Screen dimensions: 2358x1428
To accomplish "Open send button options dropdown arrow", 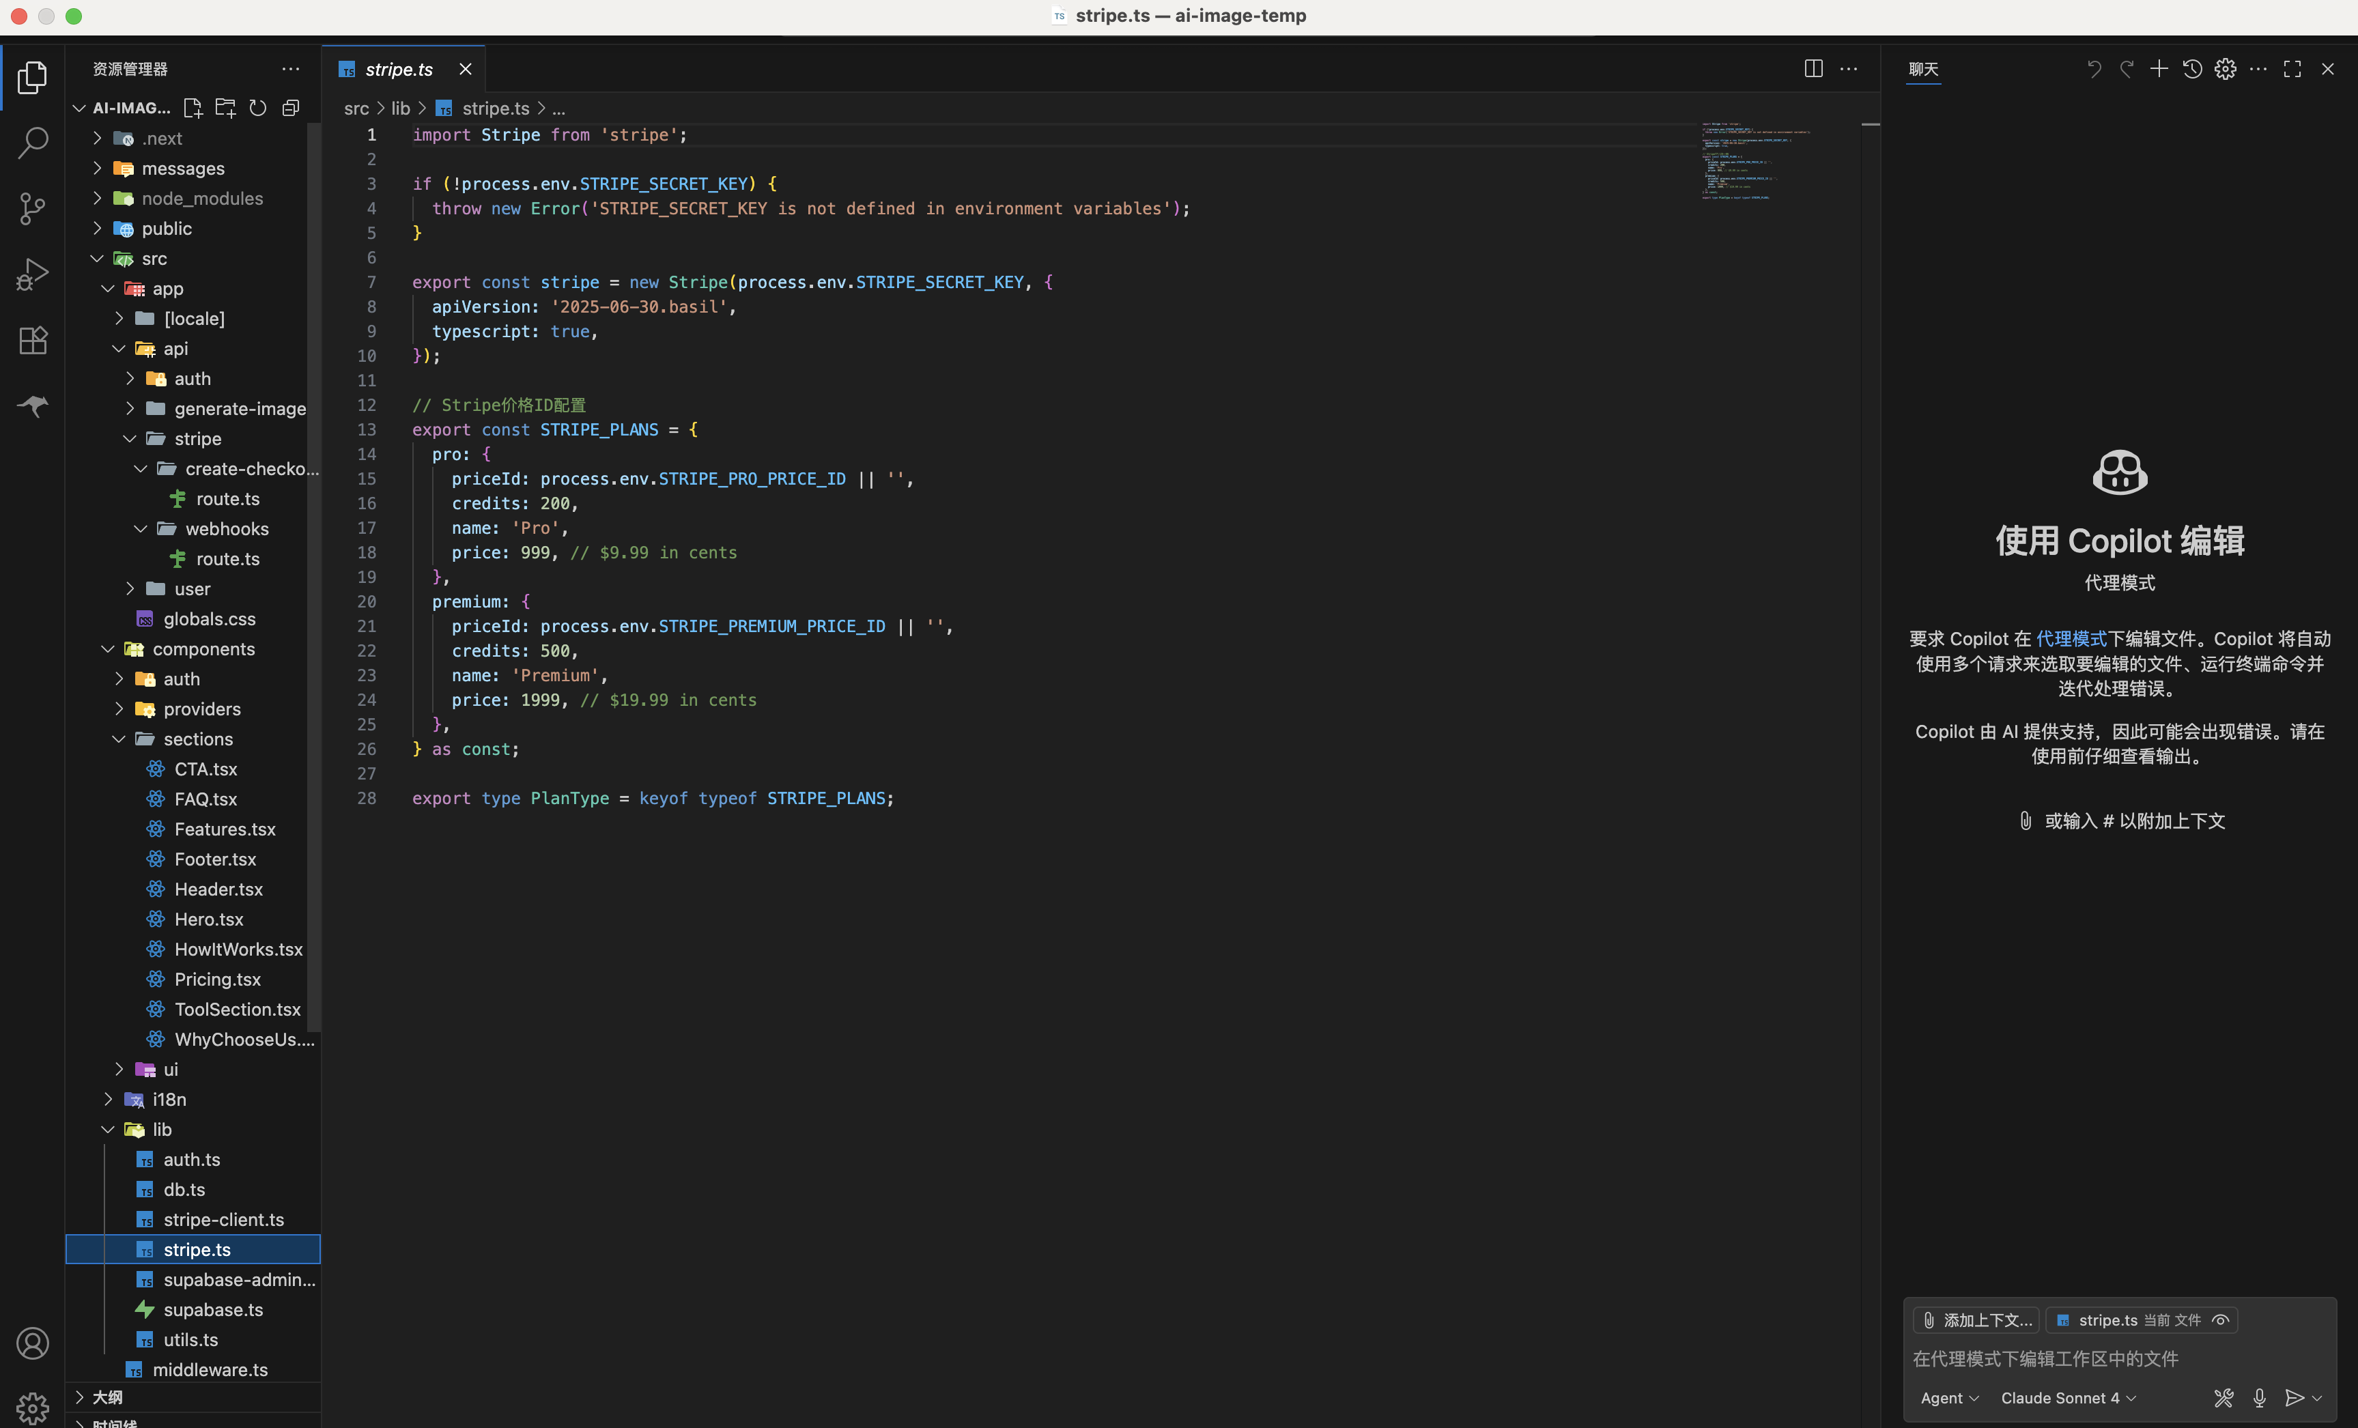I will coord(2317,1399).
